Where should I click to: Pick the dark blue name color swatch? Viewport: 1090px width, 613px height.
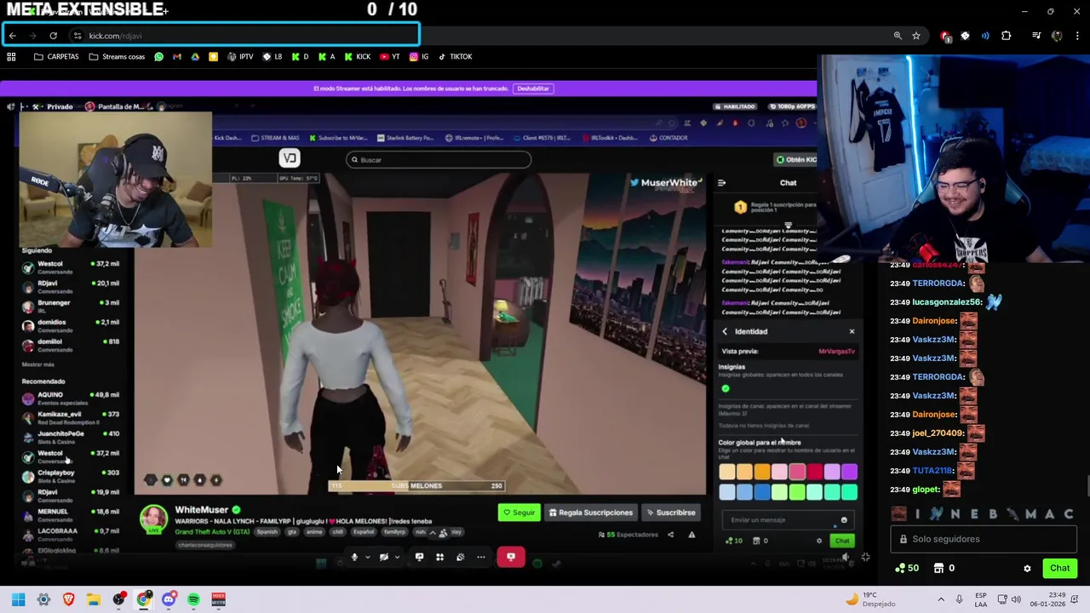pyautogui.click(x=762, y=492)
